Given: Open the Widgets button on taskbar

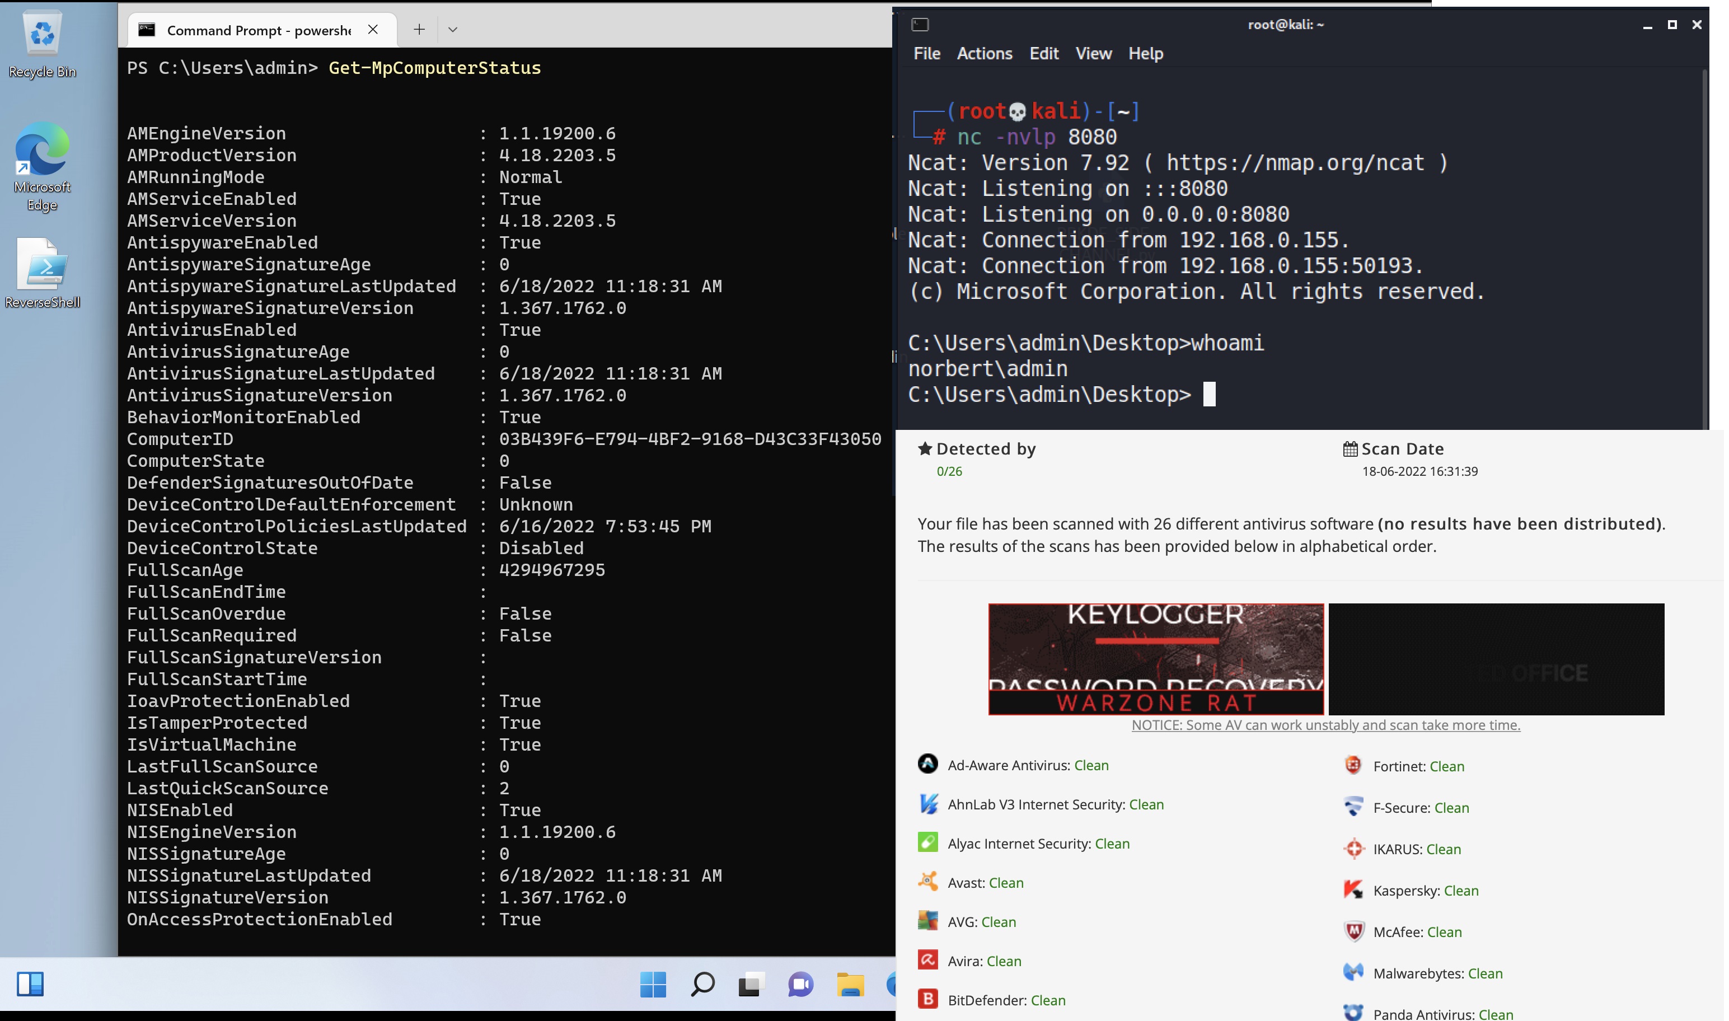Looking at the screenshot, I should (30, 984).
